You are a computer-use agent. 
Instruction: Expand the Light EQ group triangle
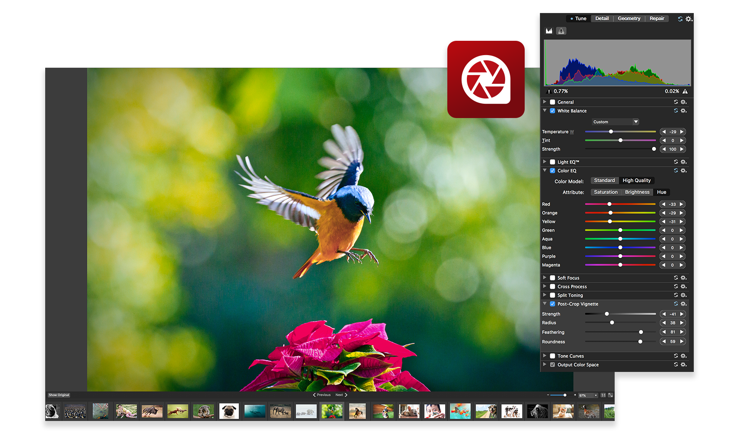(544, 161)
